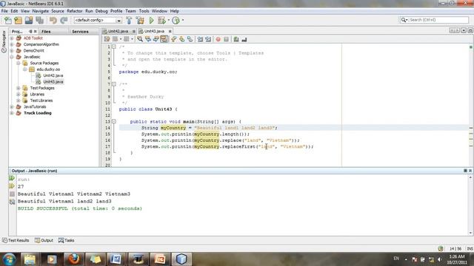Screen dimensions: 474x266
Task: Click Find Next Occurrence editor icon
Action: pos(156,39)
